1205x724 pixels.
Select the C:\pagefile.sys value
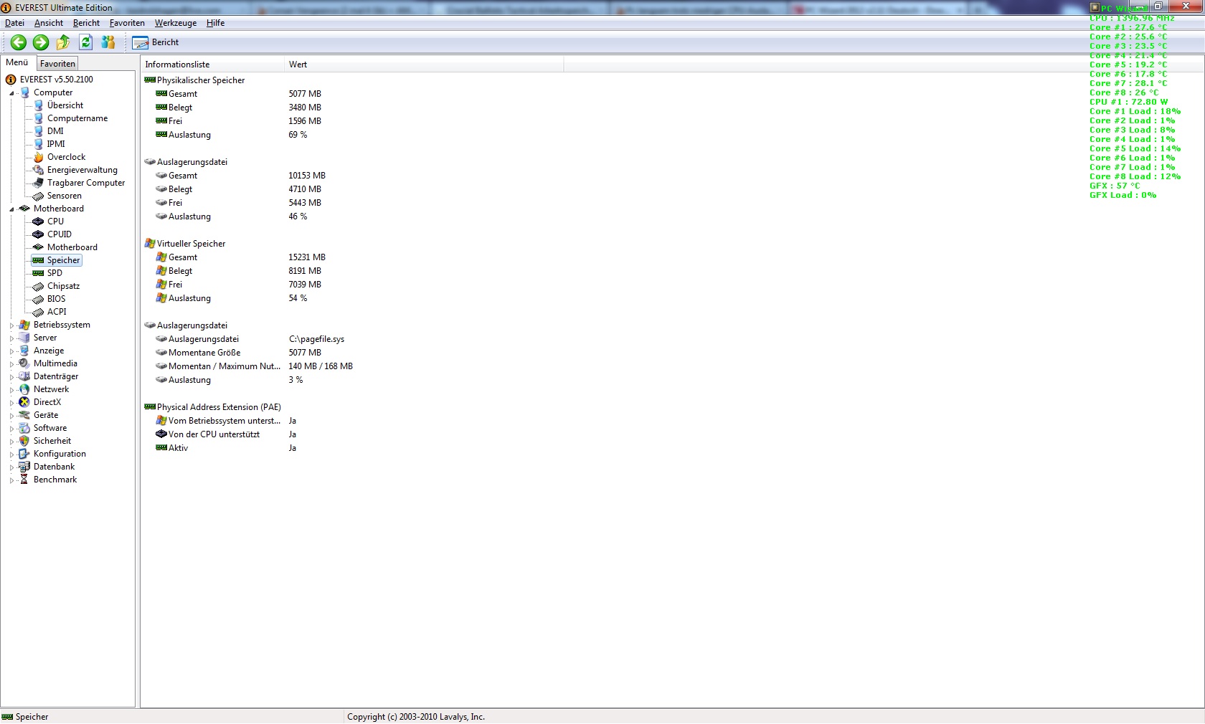coord(316,339)
